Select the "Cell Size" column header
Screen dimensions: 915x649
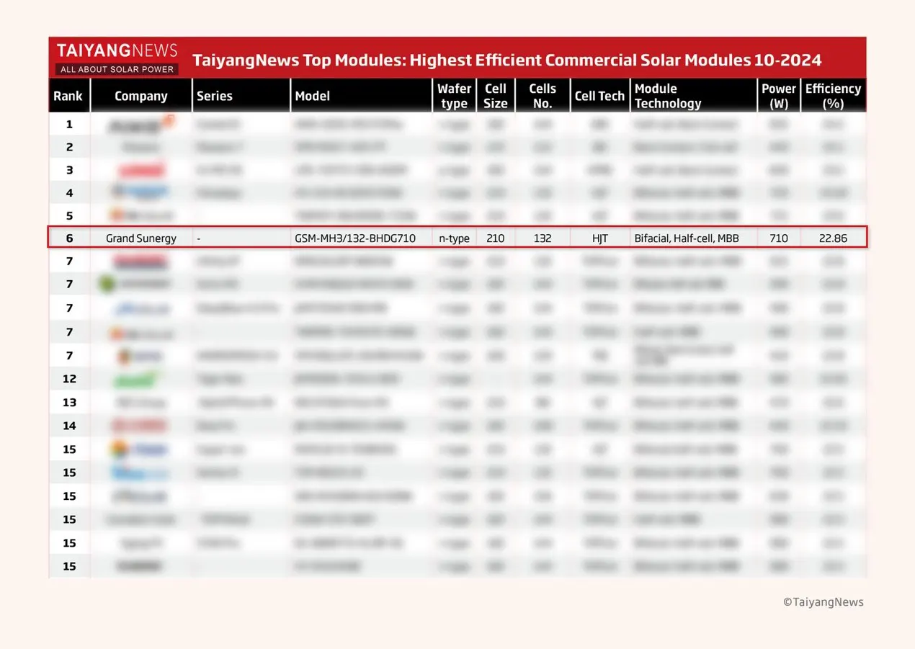tap(496, 96)
